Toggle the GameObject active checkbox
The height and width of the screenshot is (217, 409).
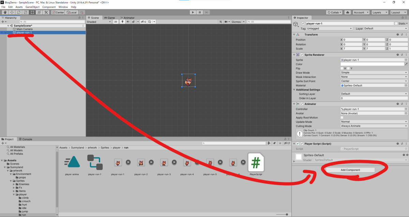point(303,23)
